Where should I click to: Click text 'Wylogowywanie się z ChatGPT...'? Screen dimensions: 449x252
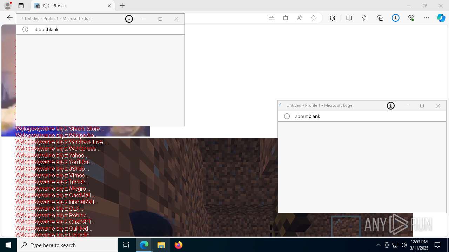pyautogui.click(x=55, y=222)
